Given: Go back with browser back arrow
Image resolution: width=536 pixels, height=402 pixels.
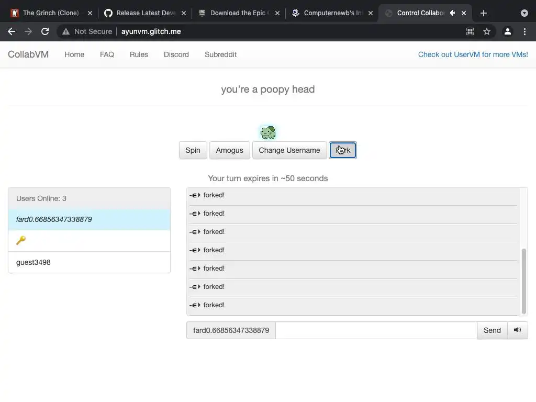Looking at the screenshot, I should (12, 31).
